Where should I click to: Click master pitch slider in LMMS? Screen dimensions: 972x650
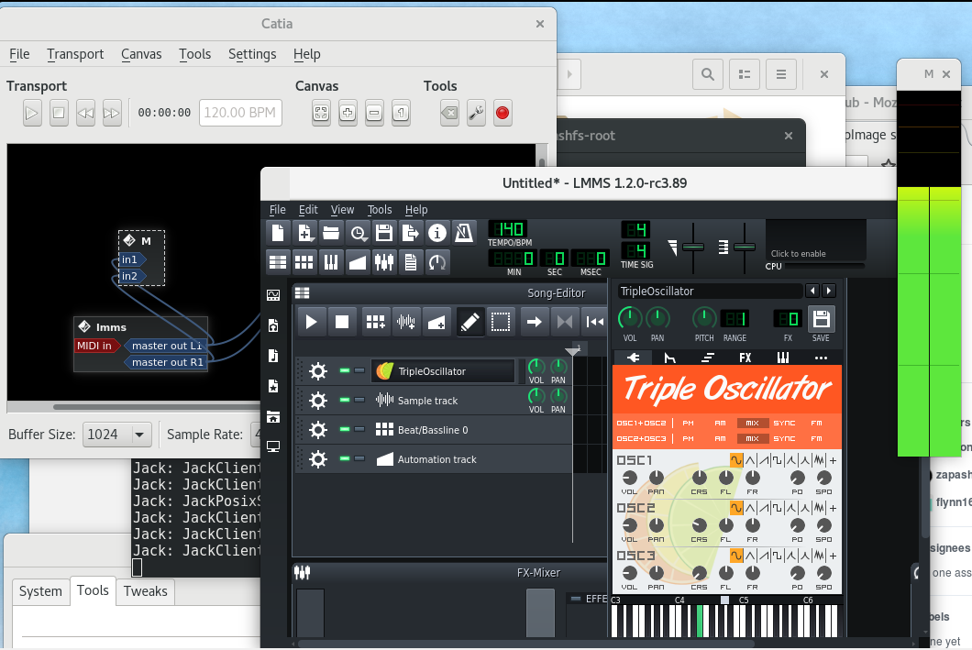[745, 248]
